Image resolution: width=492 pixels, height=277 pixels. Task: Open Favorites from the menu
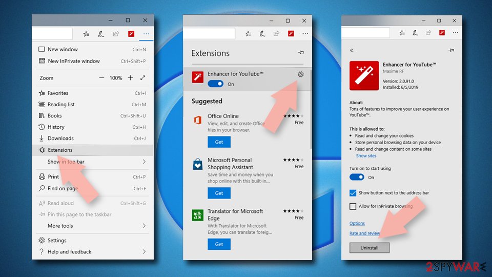click(93, 93)
